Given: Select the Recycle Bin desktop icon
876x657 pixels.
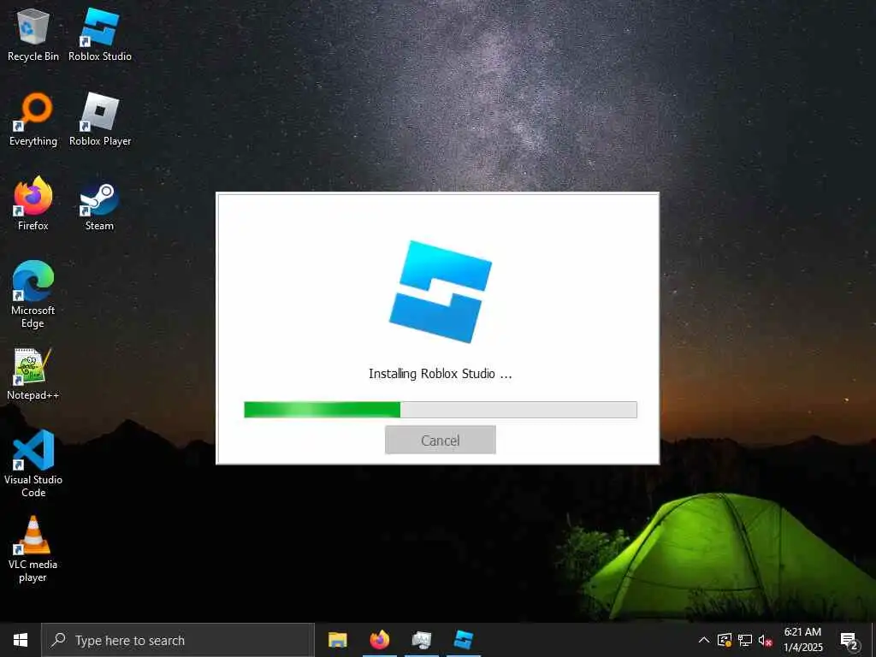Looking at the screenshot, I should pyautogui.click(x=33, y=34).
